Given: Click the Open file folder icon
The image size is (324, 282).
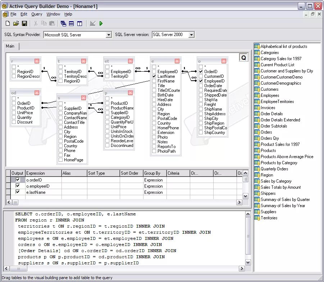Looking at the screenshot, I should (16, 23).
